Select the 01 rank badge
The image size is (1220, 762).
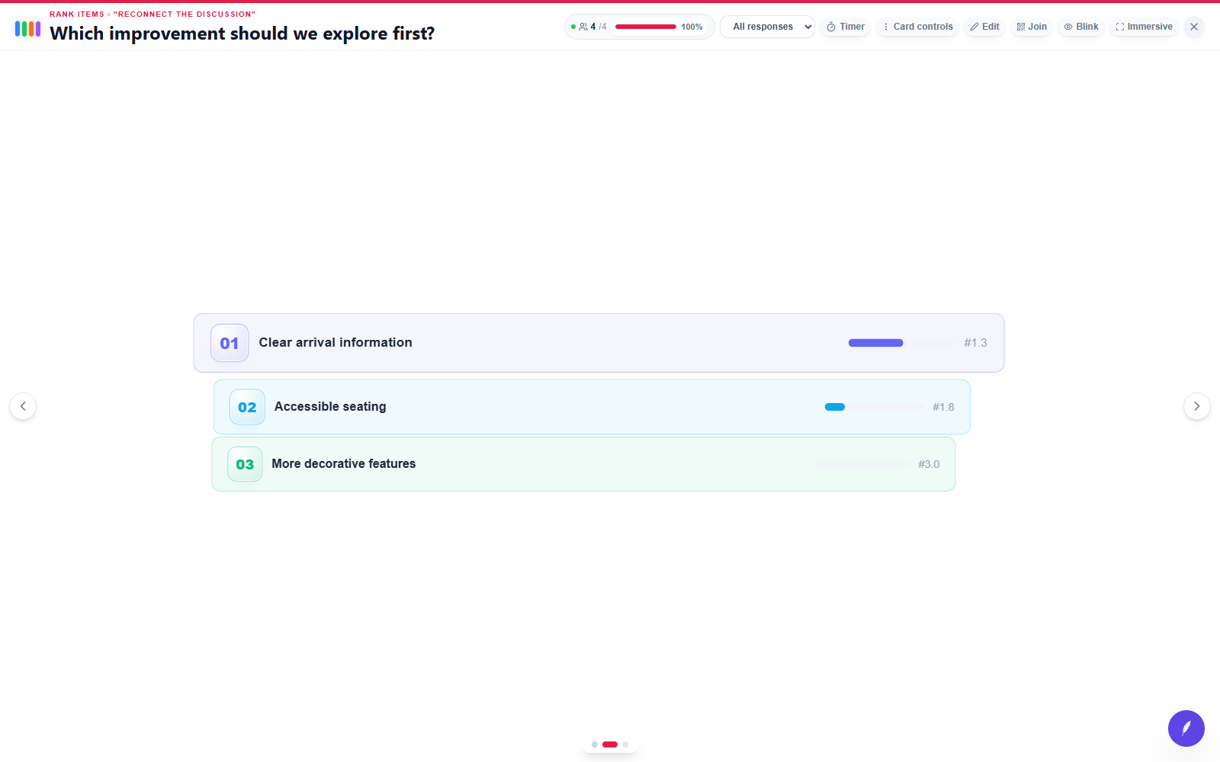(230, 343)
